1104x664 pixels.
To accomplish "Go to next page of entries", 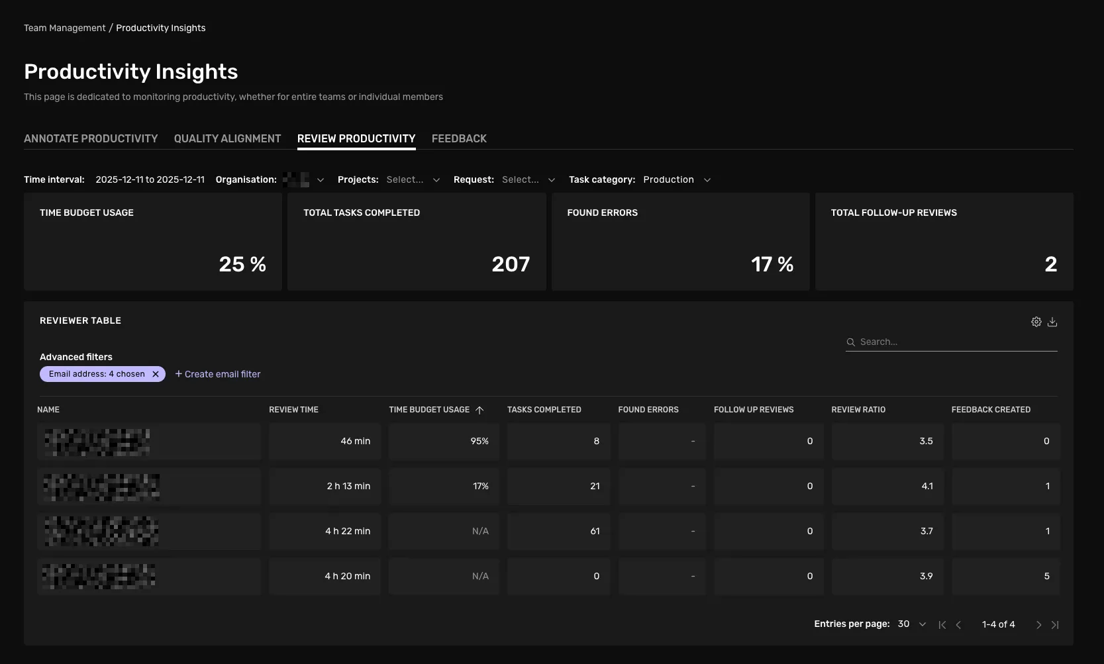I will click(1038, 625).
